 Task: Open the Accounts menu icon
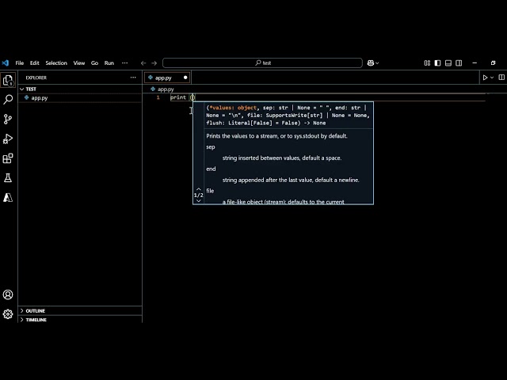[x=8, y=294]
